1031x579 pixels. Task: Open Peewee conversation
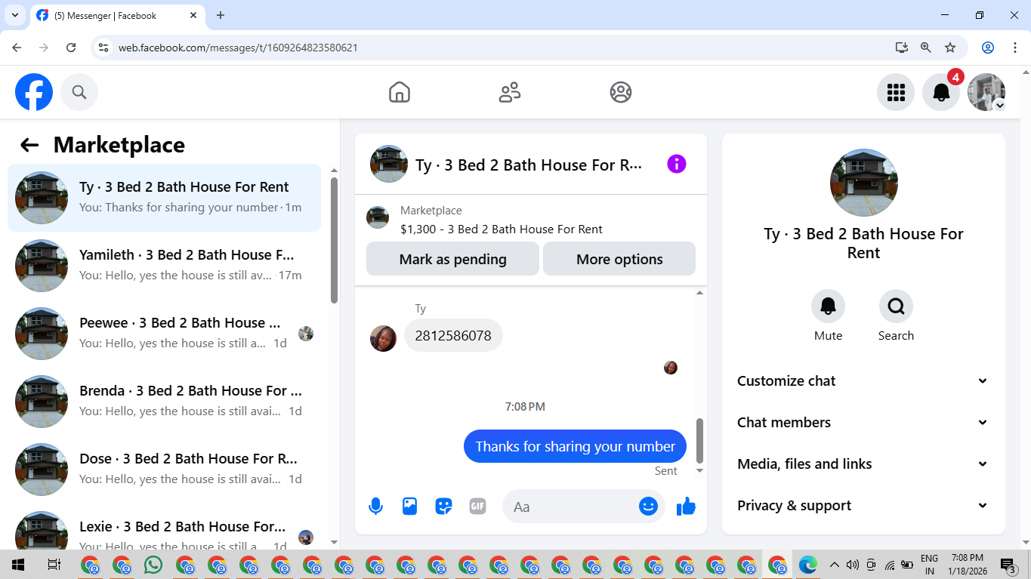pos(164,334)
